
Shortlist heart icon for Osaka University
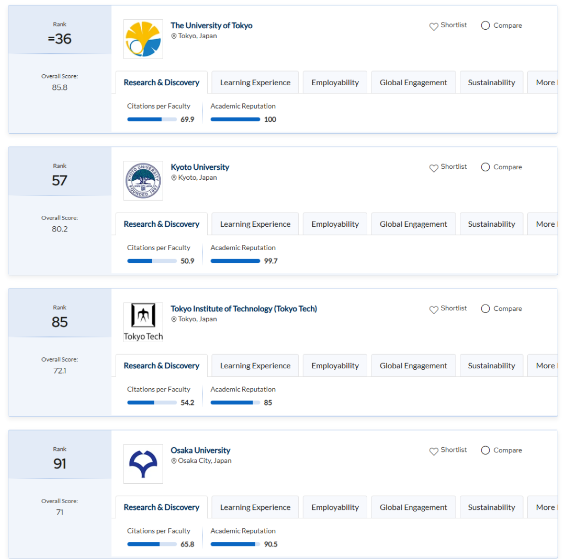pyautogui.click(x=434, y=451)
